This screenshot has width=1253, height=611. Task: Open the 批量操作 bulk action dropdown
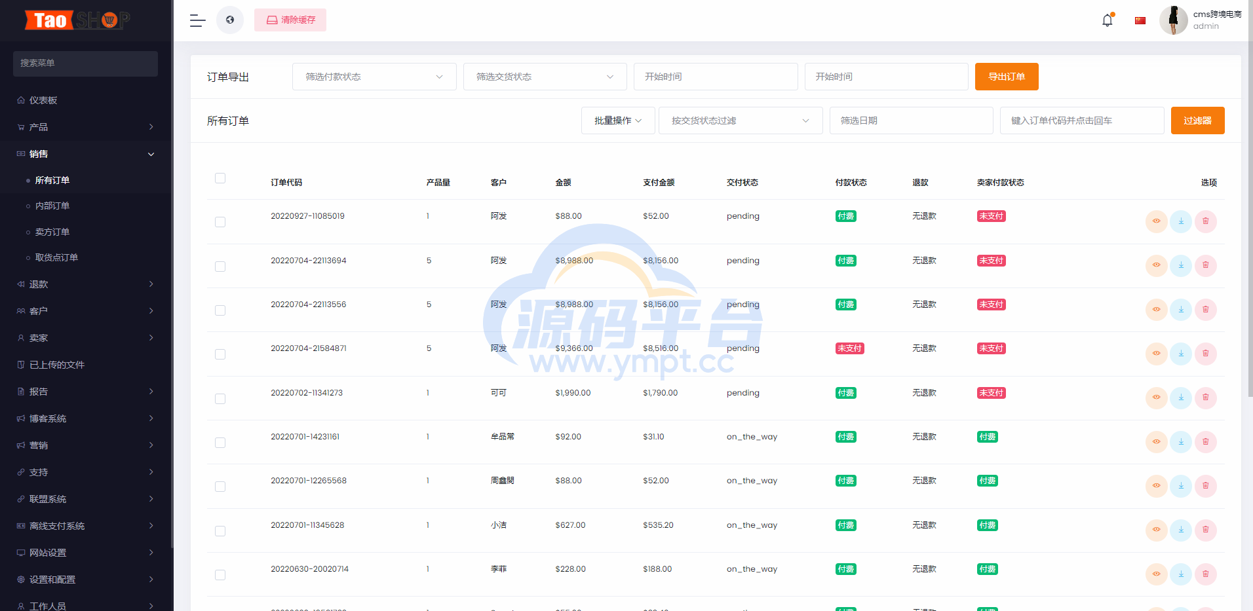pyautogui.click(x=618, y=120)
